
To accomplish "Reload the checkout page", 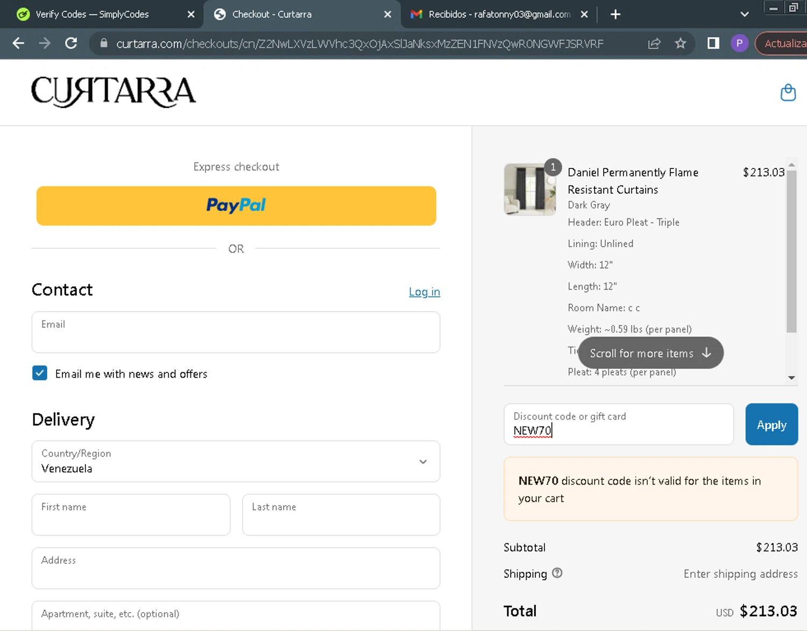I will [71, 44].
